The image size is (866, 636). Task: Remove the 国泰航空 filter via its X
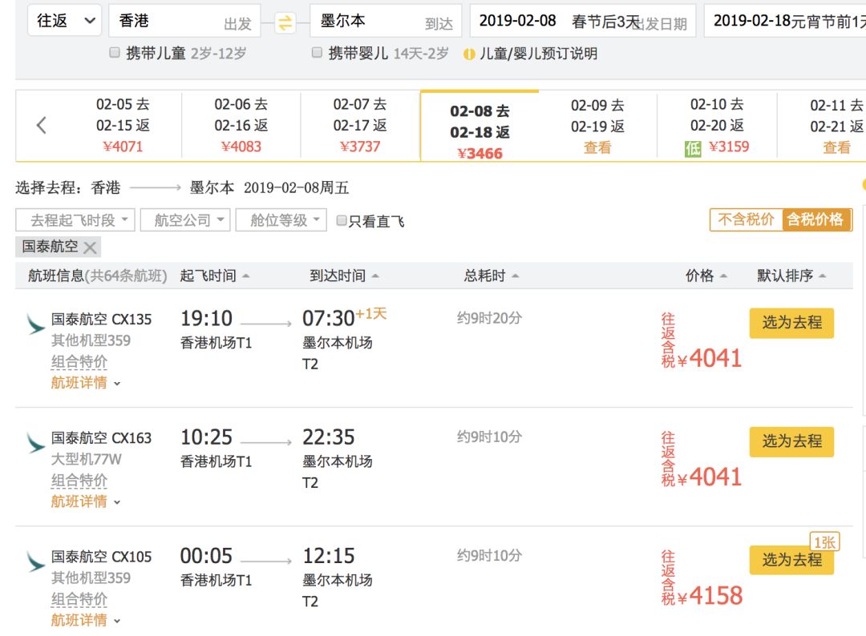coord(90,245)
